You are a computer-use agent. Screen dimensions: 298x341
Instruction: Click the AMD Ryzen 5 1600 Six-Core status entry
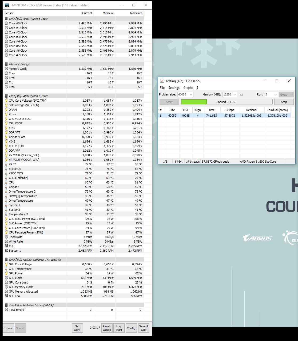tap(258, 162)
